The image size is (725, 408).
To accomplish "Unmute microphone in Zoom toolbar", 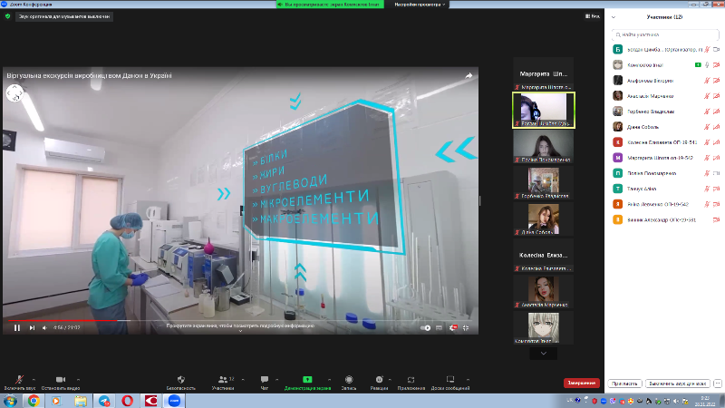I will (18, 379).
